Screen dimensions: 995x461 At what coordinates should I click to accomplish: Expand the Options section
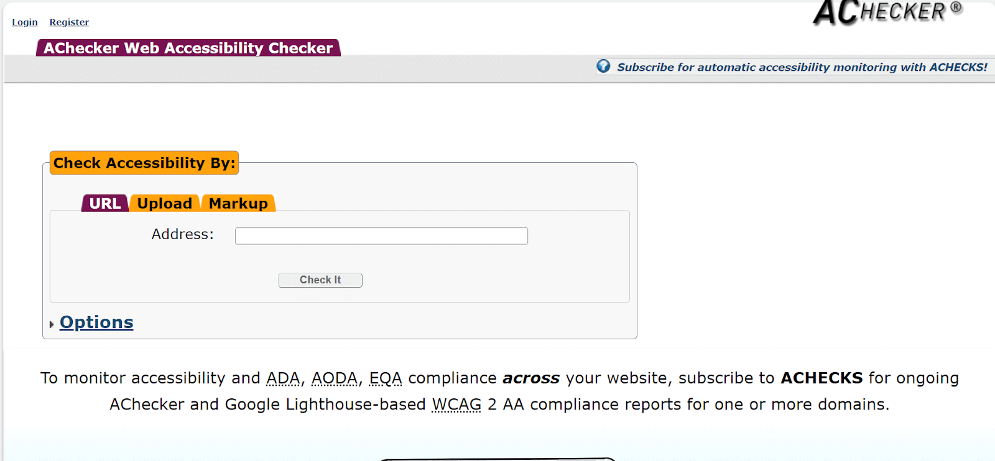[96, 322]
